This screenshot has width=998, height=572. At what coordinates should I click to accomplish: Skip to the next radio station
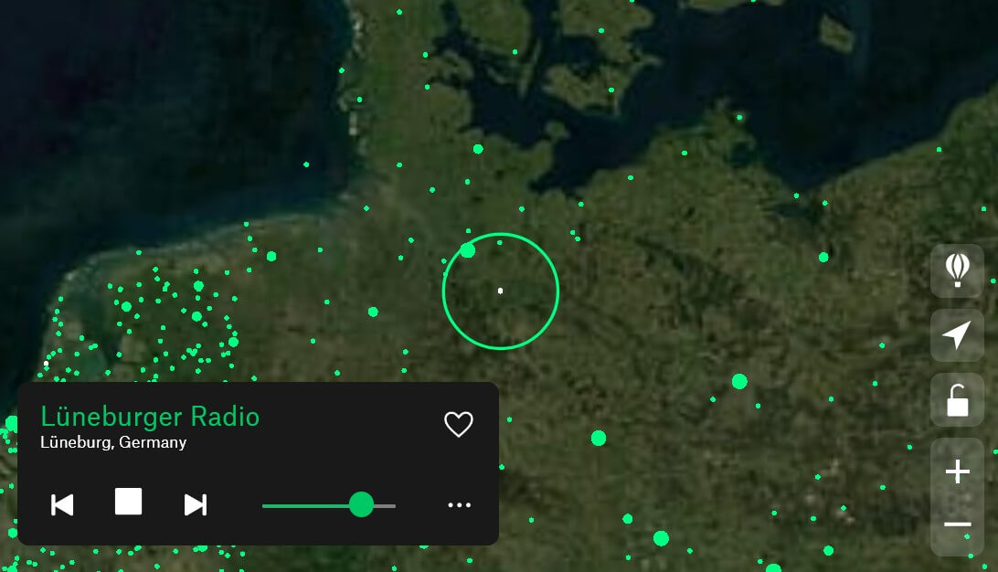(195, 504)
